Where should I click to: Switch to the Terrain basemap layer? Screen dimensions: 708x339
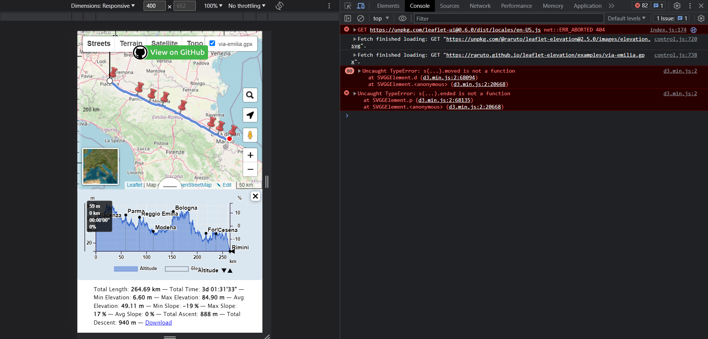(130, 43)
